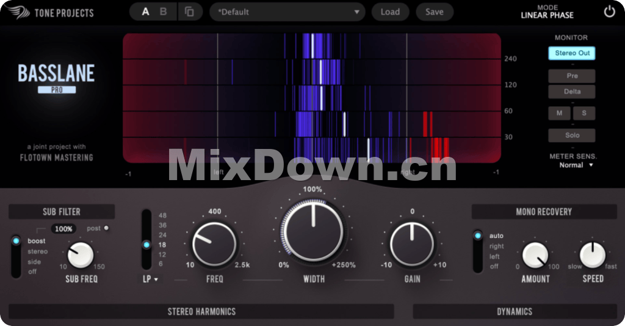Click the SUB FREQ knob
This screenshot has width=625, height=326.
pos(81,255)
